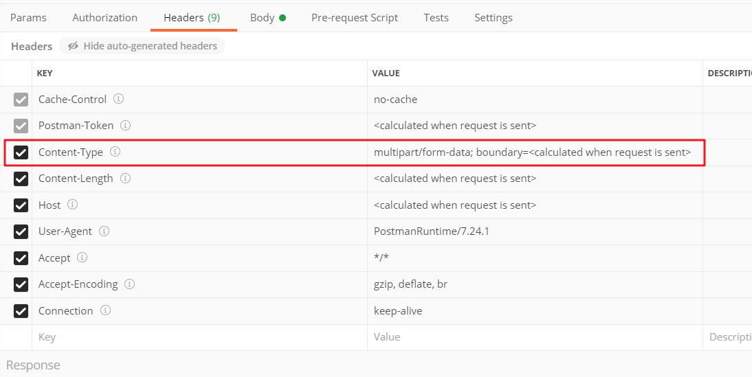Uncheck the Host header checkbox
The width and height of the screenshot is (752, 377).
click(x=21, y=205)
